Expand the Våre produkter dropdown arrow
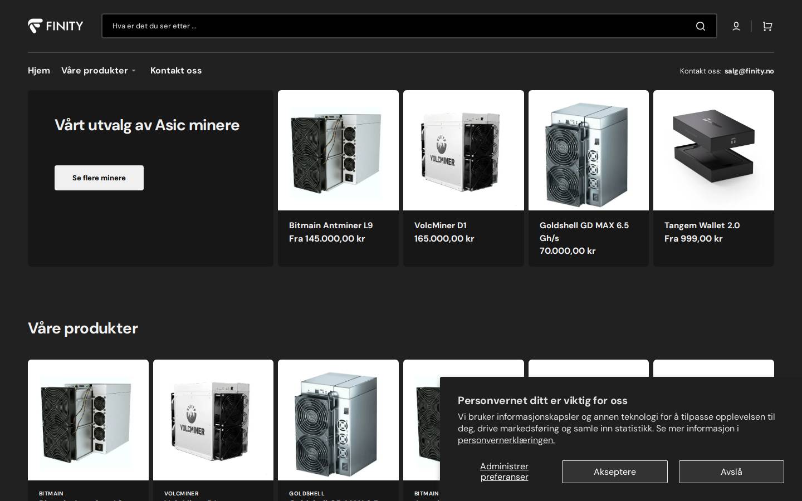Image resolution: width=802 pixels, height=501 pixels. (x=134, y=71)
